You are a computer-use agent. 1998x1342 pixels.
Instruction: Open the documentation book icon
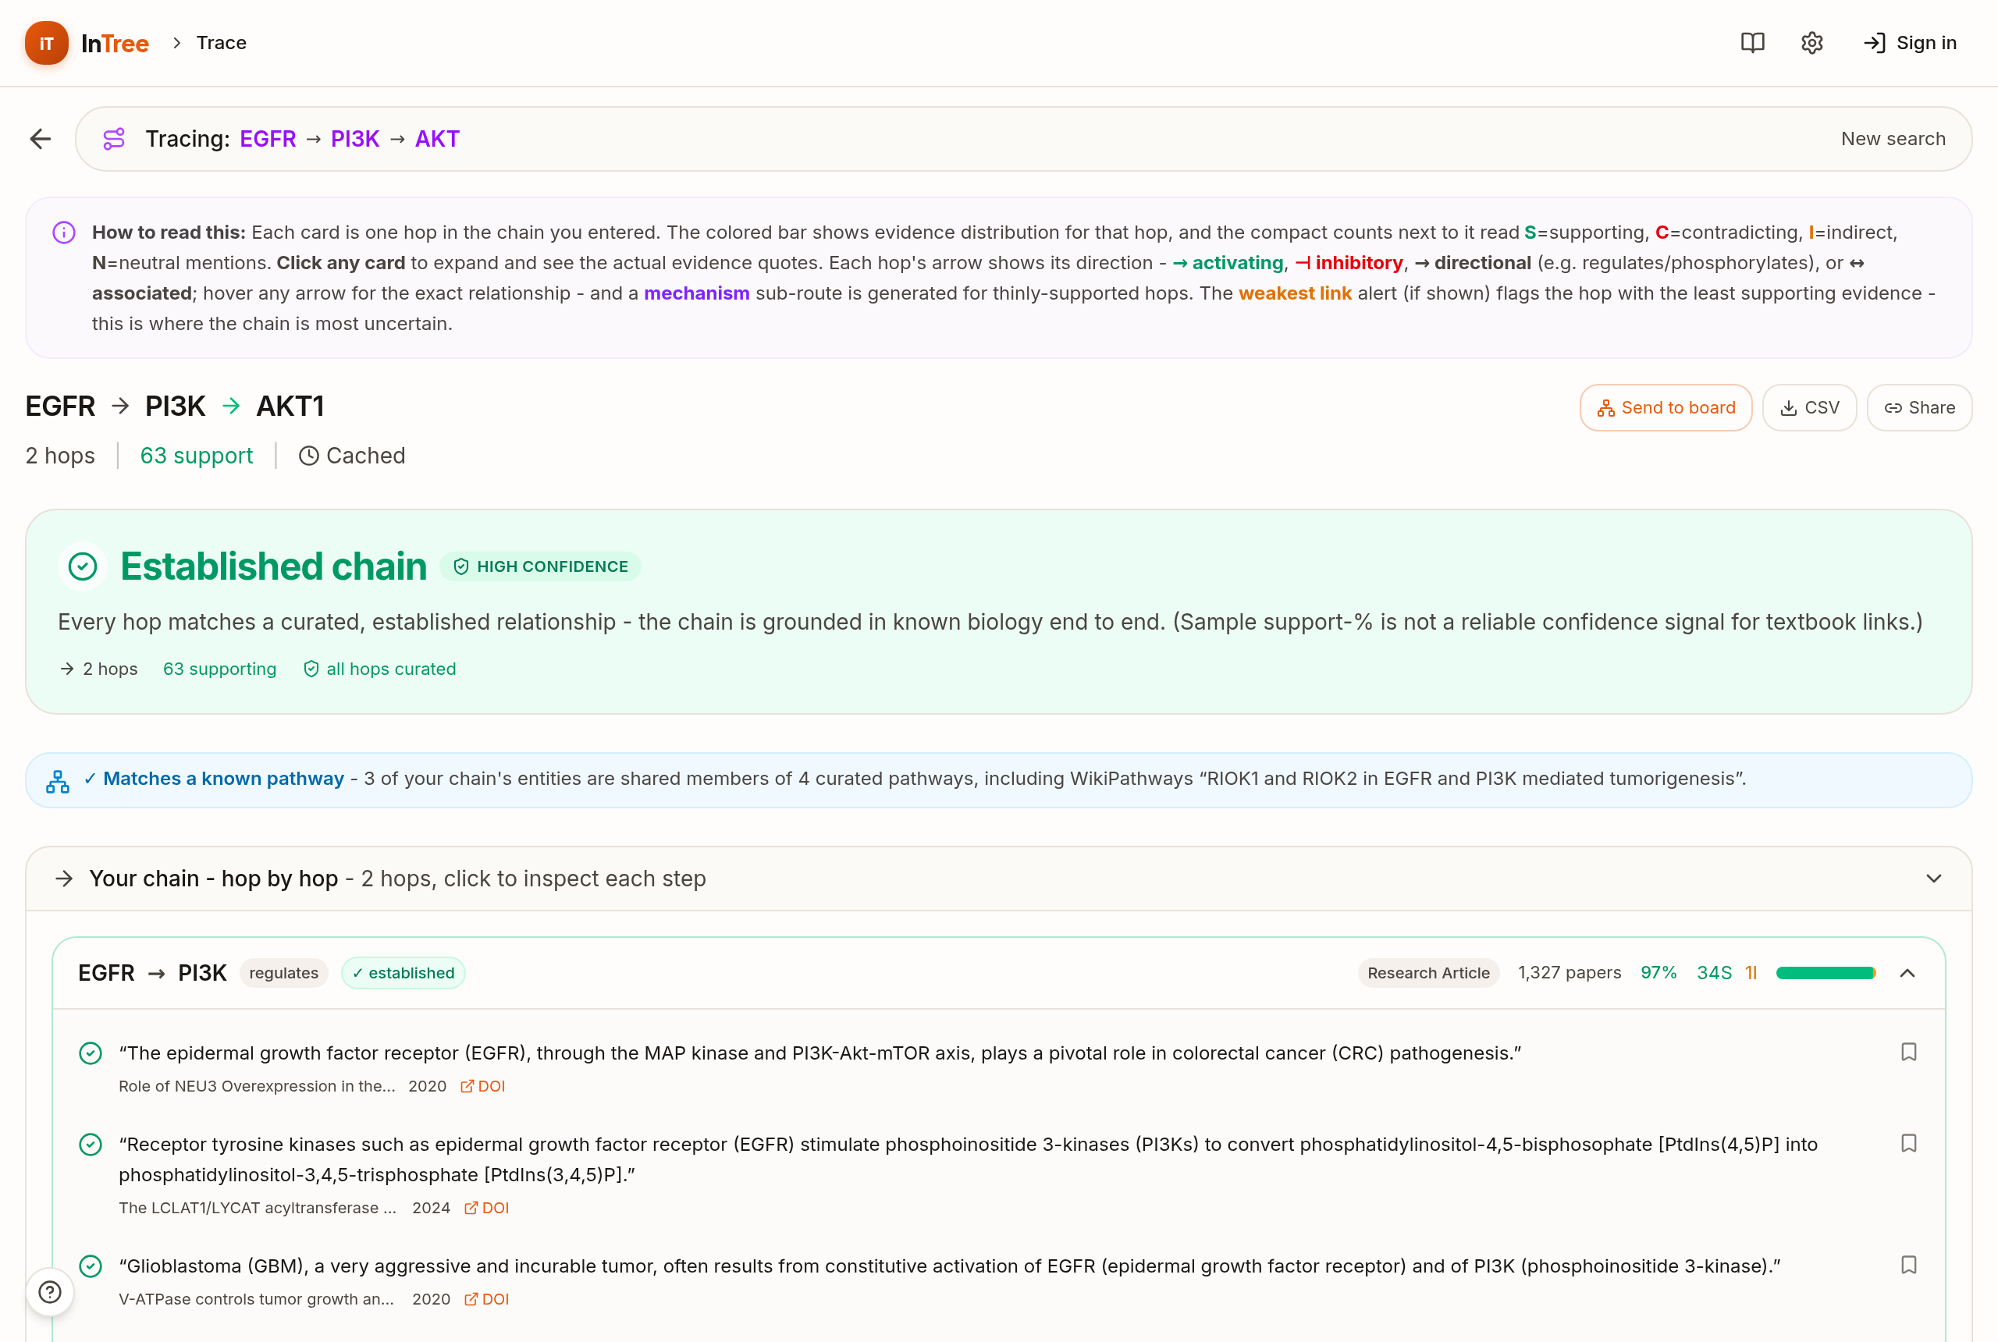(x=1752, y=43)
